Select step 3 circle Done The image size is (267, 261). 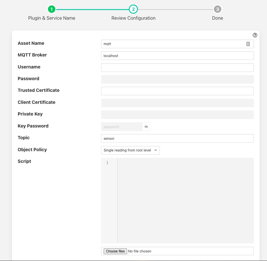pos(217,9)
